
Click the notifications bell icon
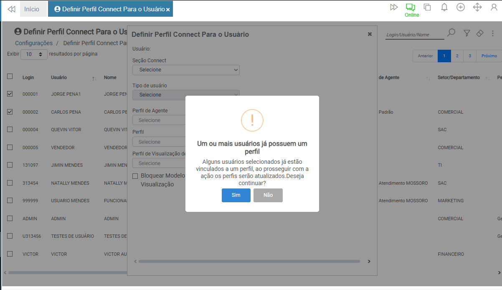pos(444,7)
